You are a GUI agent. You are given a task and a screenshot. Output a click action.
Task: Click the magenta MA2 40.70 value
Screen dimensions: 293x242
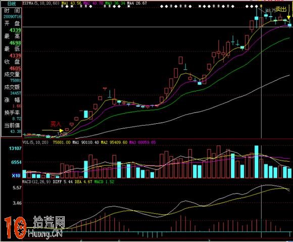(x=93, y=3)
